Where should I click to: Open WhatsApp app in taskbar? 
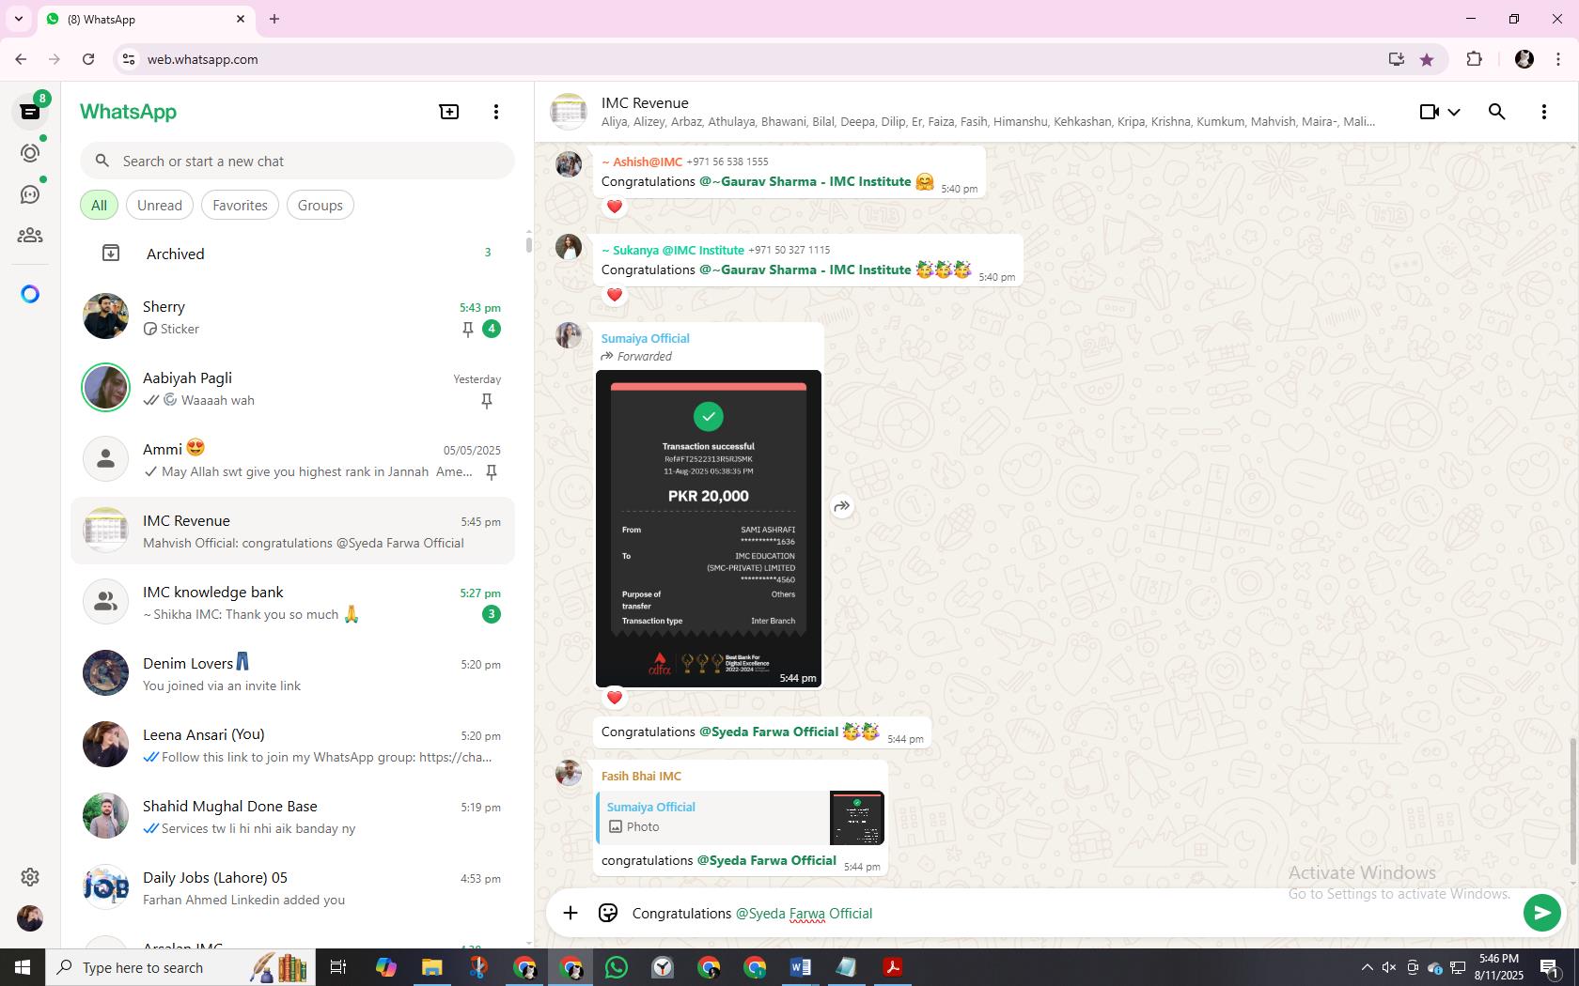pos(617,967)
